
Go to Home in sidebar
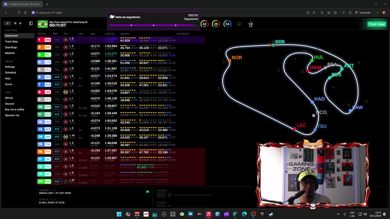(x=9, y=84)
